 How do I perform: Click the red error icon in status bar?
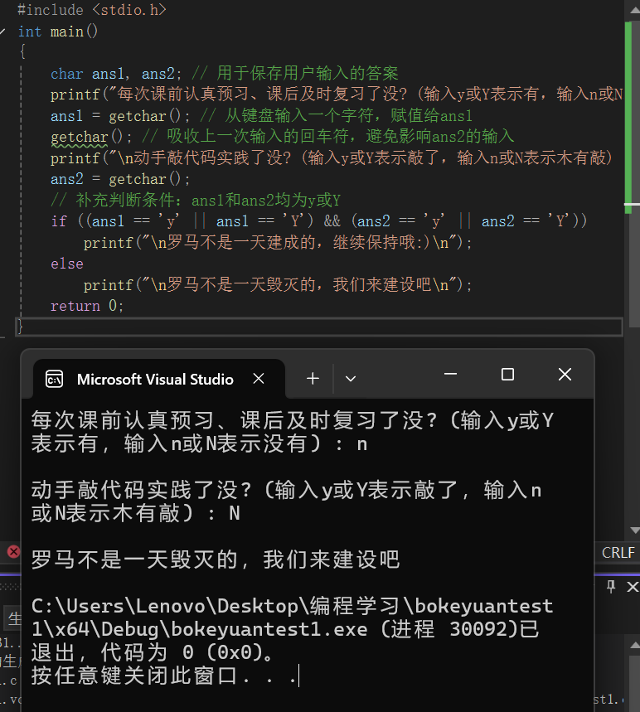point(13,552)
